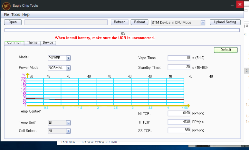The image size is (249, 150).
Task: Click the 0% upload progress bar
Action: tap(122, 30)
